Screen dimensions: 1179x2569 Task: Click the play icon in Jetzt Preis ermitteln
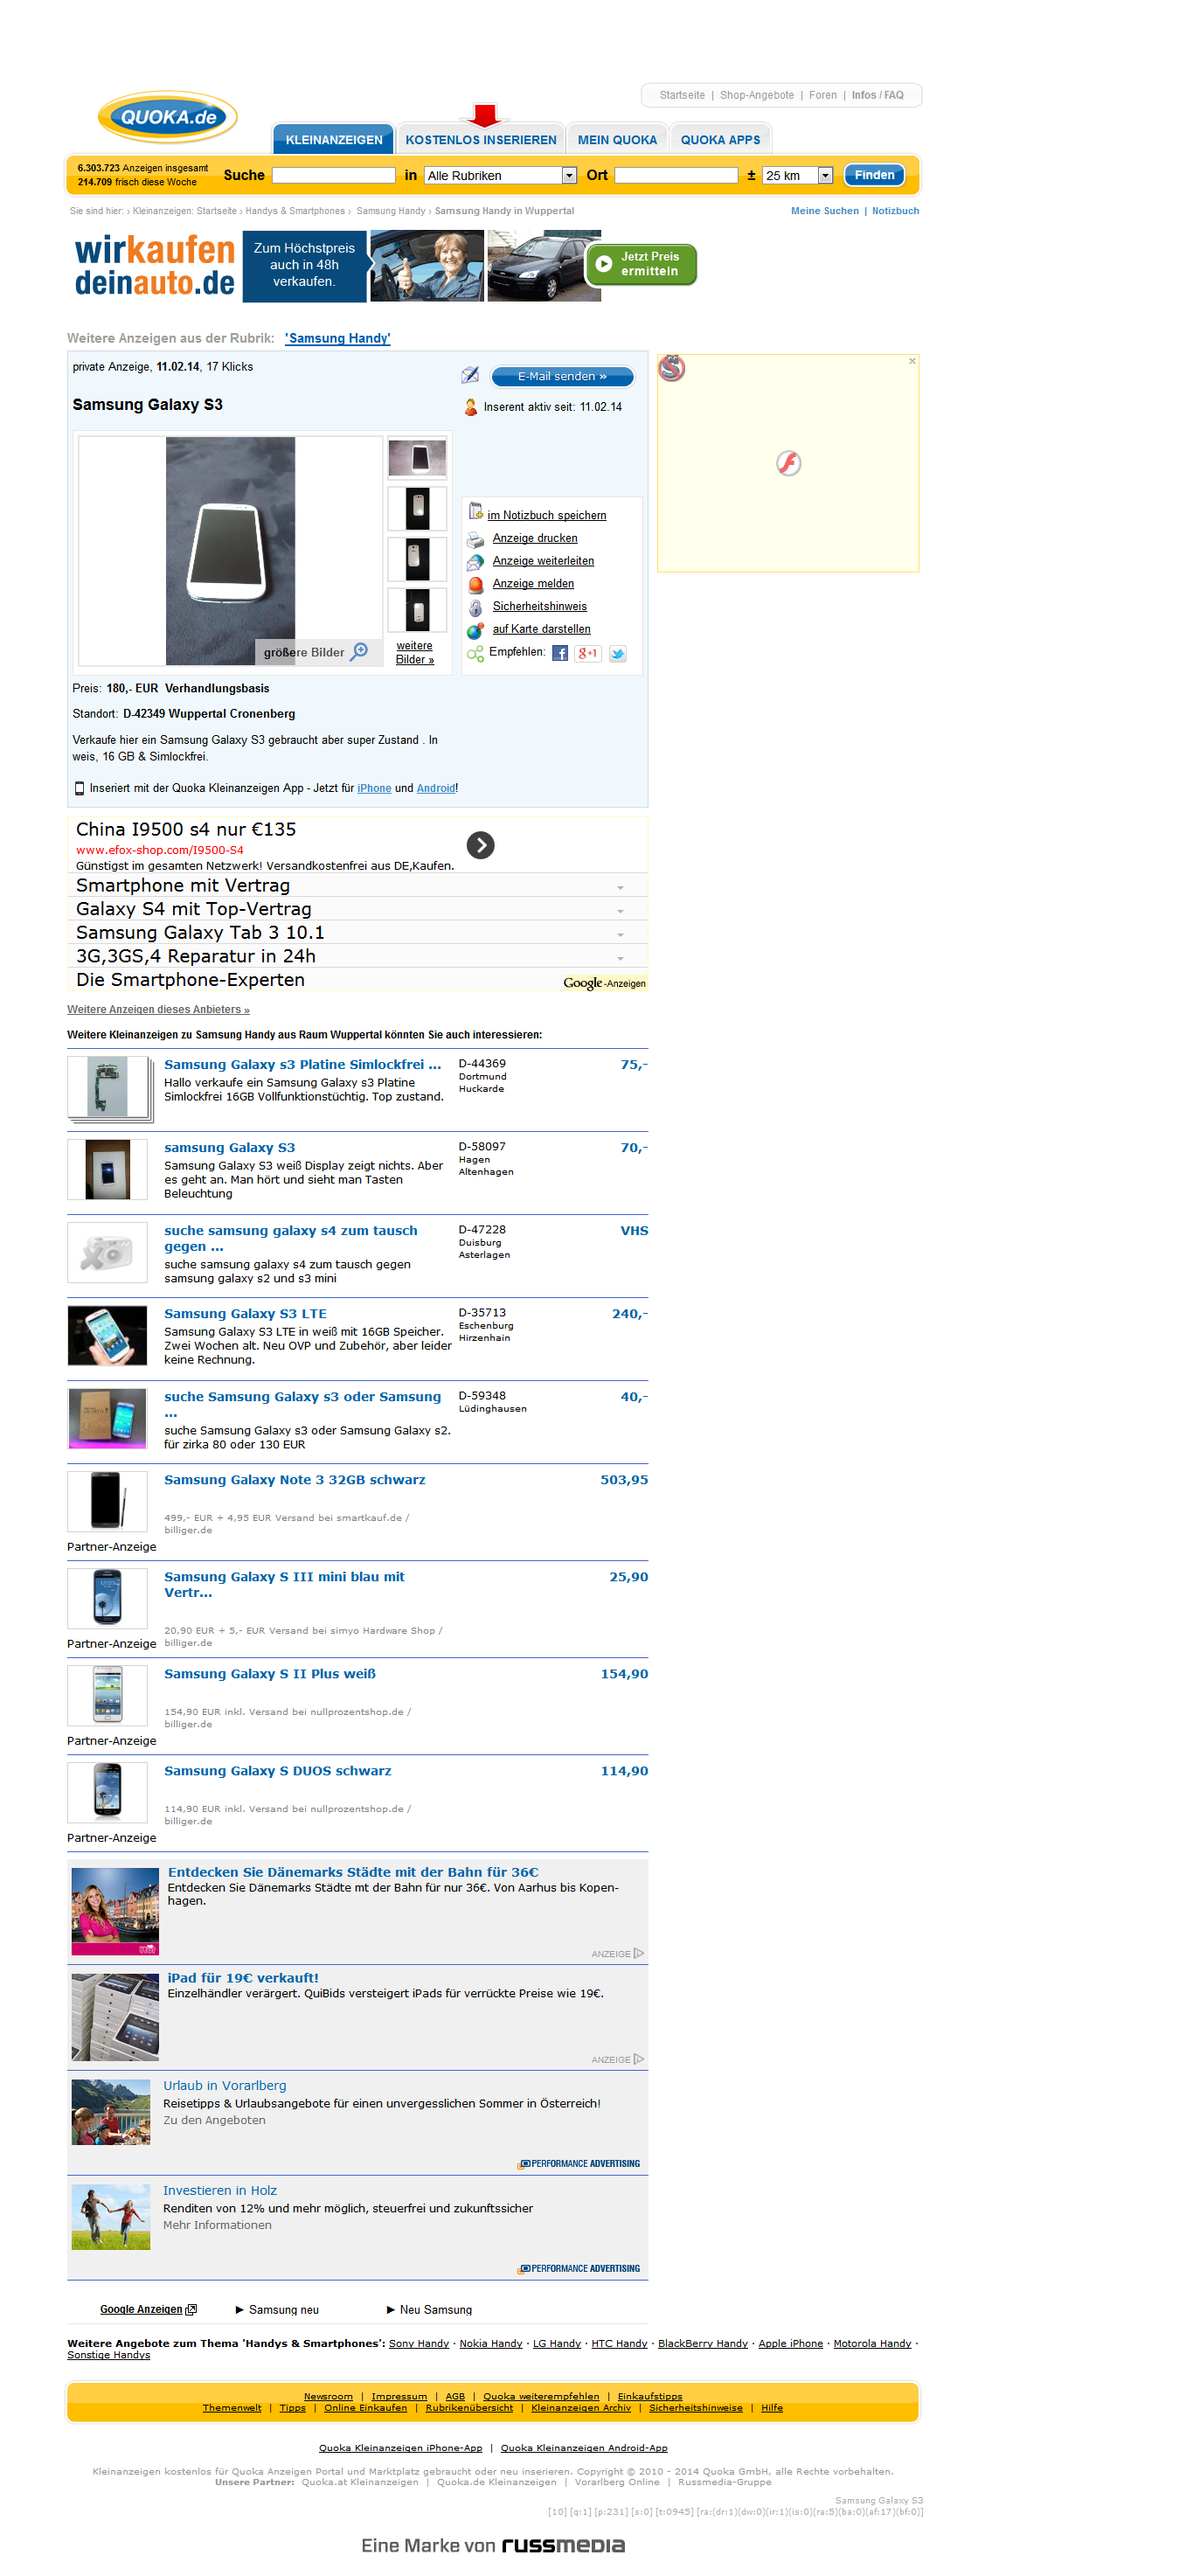pyautogui.click(x=603, y=264)
